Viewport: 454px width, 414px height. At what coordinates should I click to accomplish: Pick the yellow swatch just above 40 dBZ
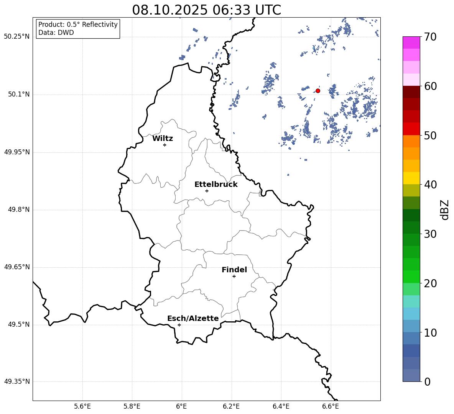[411, 178]
